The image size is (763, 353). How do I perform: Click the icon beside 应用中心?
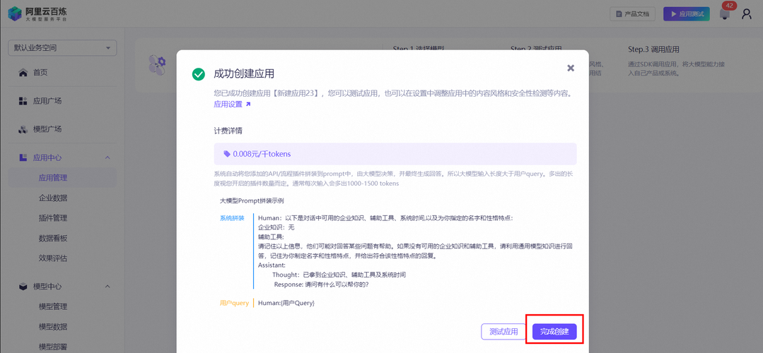point(23,157)
